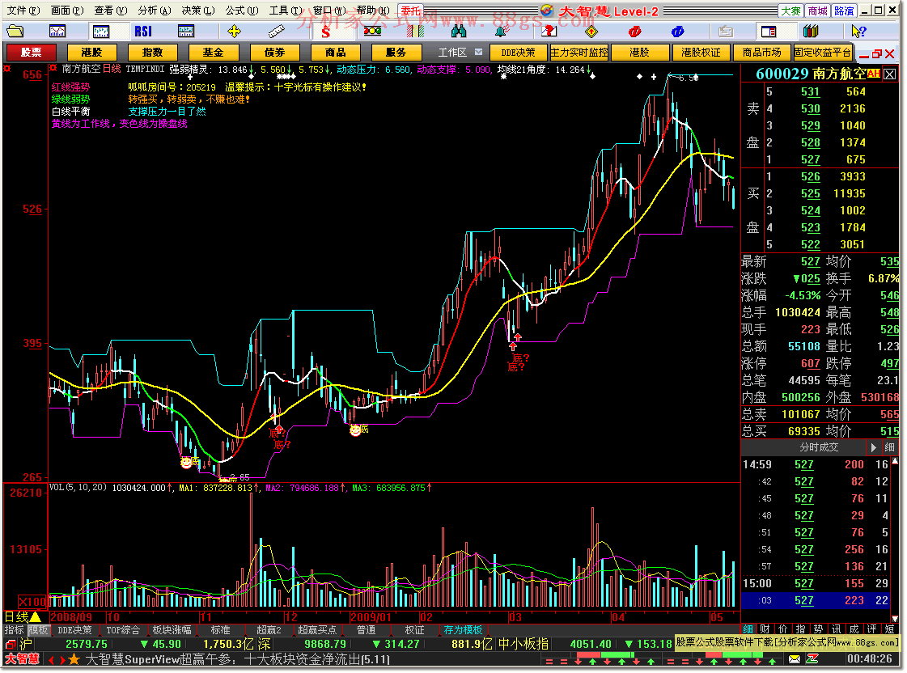
Task: Click the 2009/01 timeline marker
Action: [x=371, y=617]
